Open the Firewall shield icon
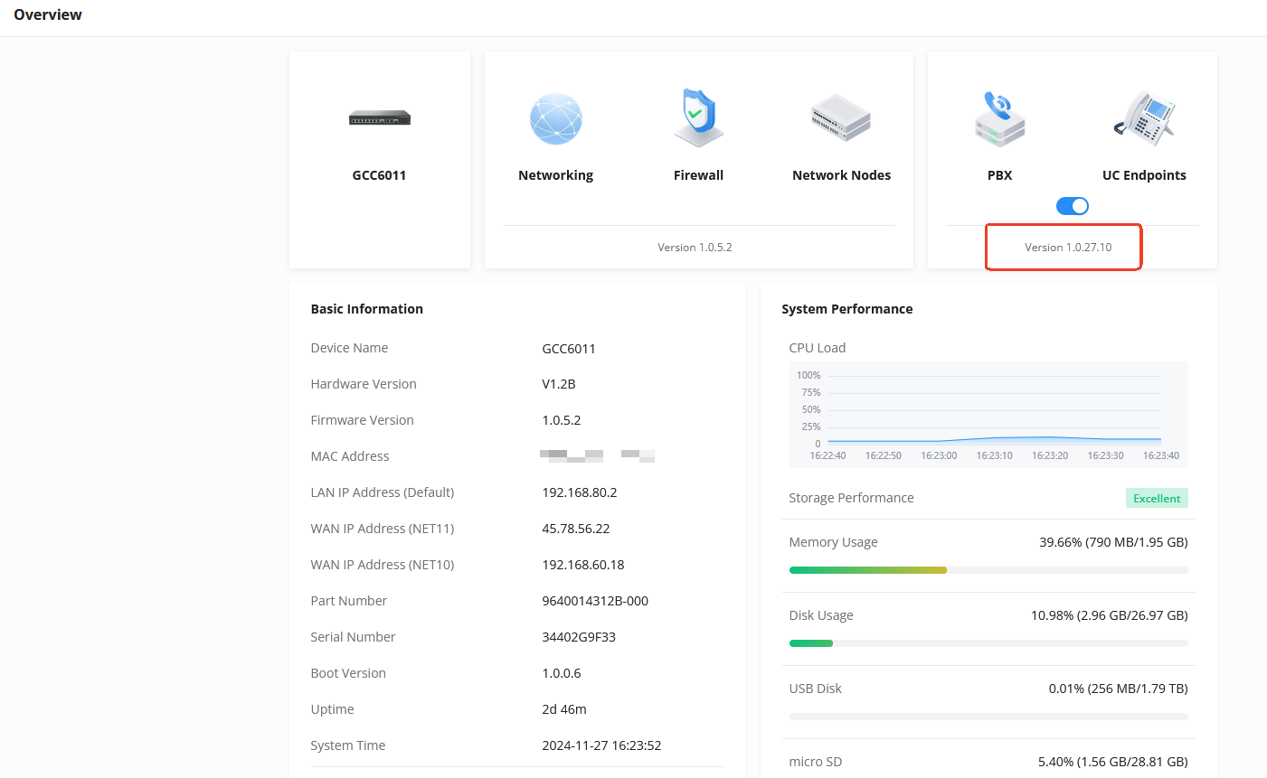The width and height of the screenshot is (1267, 778). click(x=698, y=117)
